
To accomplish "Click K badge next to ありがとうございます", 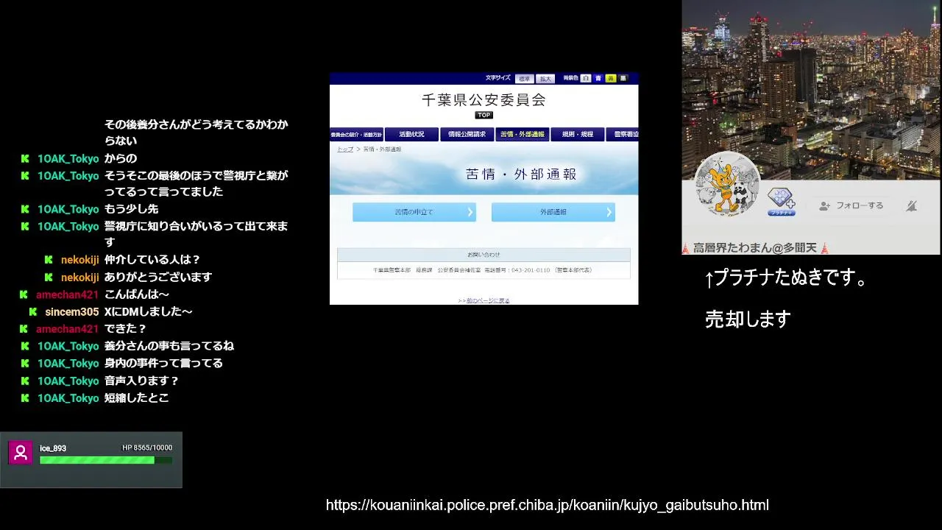I will (49, 278).
